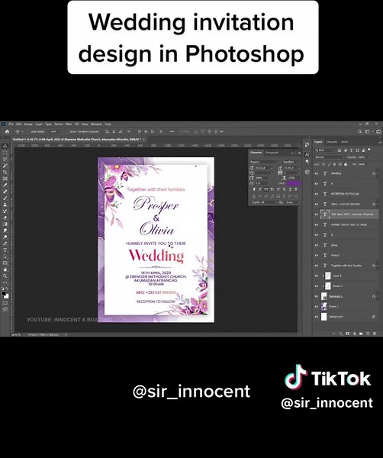Open the search magnifier at top right
Screen dimensions: 383x458
[360, 132]
